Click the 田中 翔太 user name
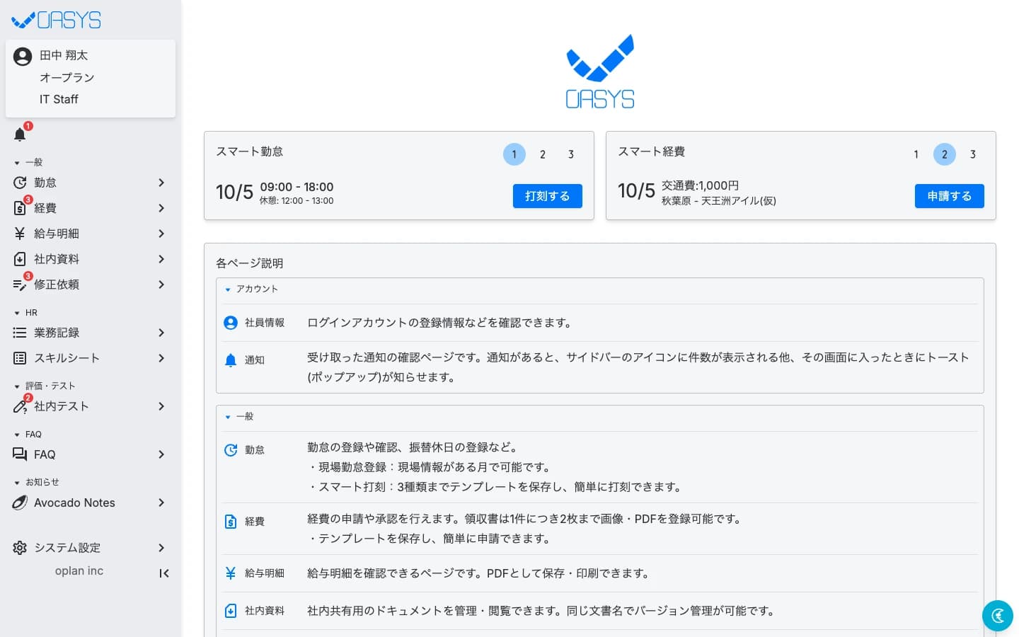Viewport: 1019px width, 637px height. (64, 55)
